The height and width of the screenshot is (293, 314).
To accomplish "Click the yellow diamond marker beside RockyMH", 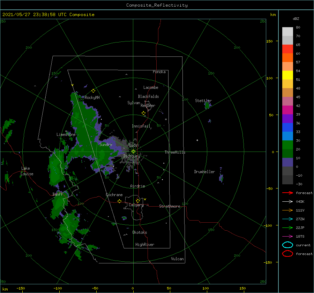I will 93,91.
